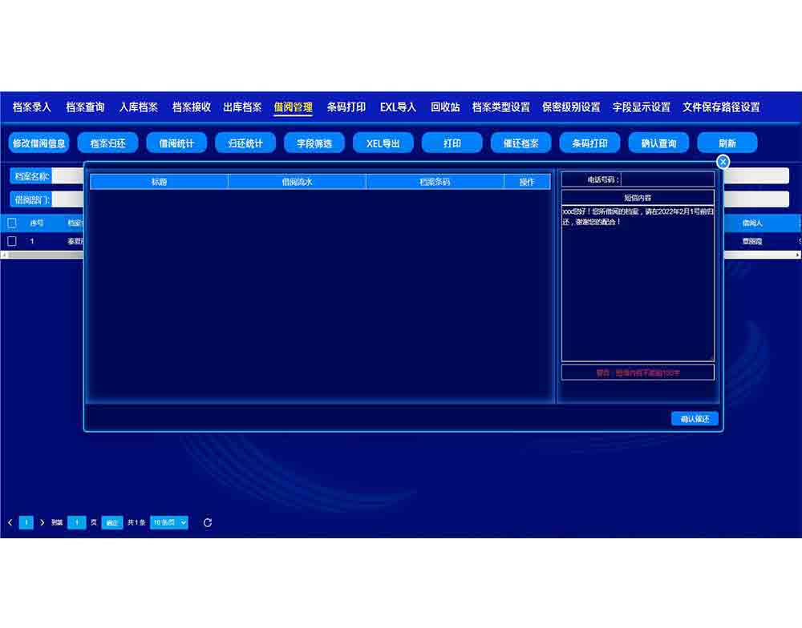Open the 10条/页 page size dropdown
The image size is (802, 628).
[x=169, y=522]
